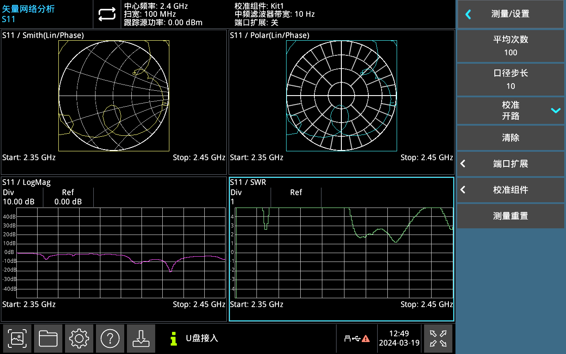Click the help question mark icon

pyautogui.click(x=110, y=339)
